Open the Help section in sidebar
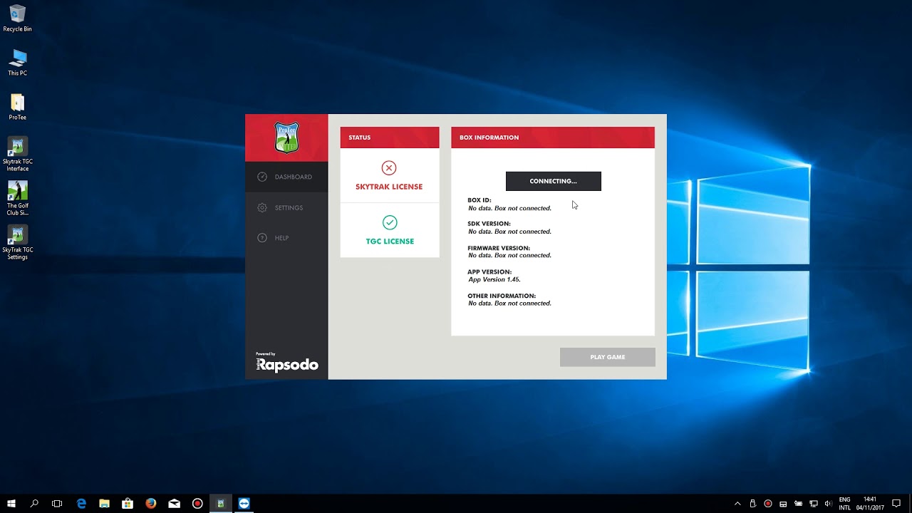 pos(286,238)
